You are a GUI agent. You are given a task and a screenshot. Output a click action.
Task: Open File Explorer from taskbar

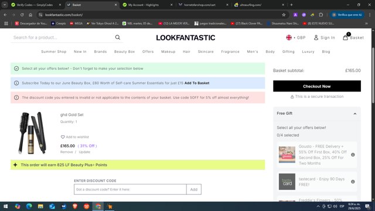(x=40, y=206)
